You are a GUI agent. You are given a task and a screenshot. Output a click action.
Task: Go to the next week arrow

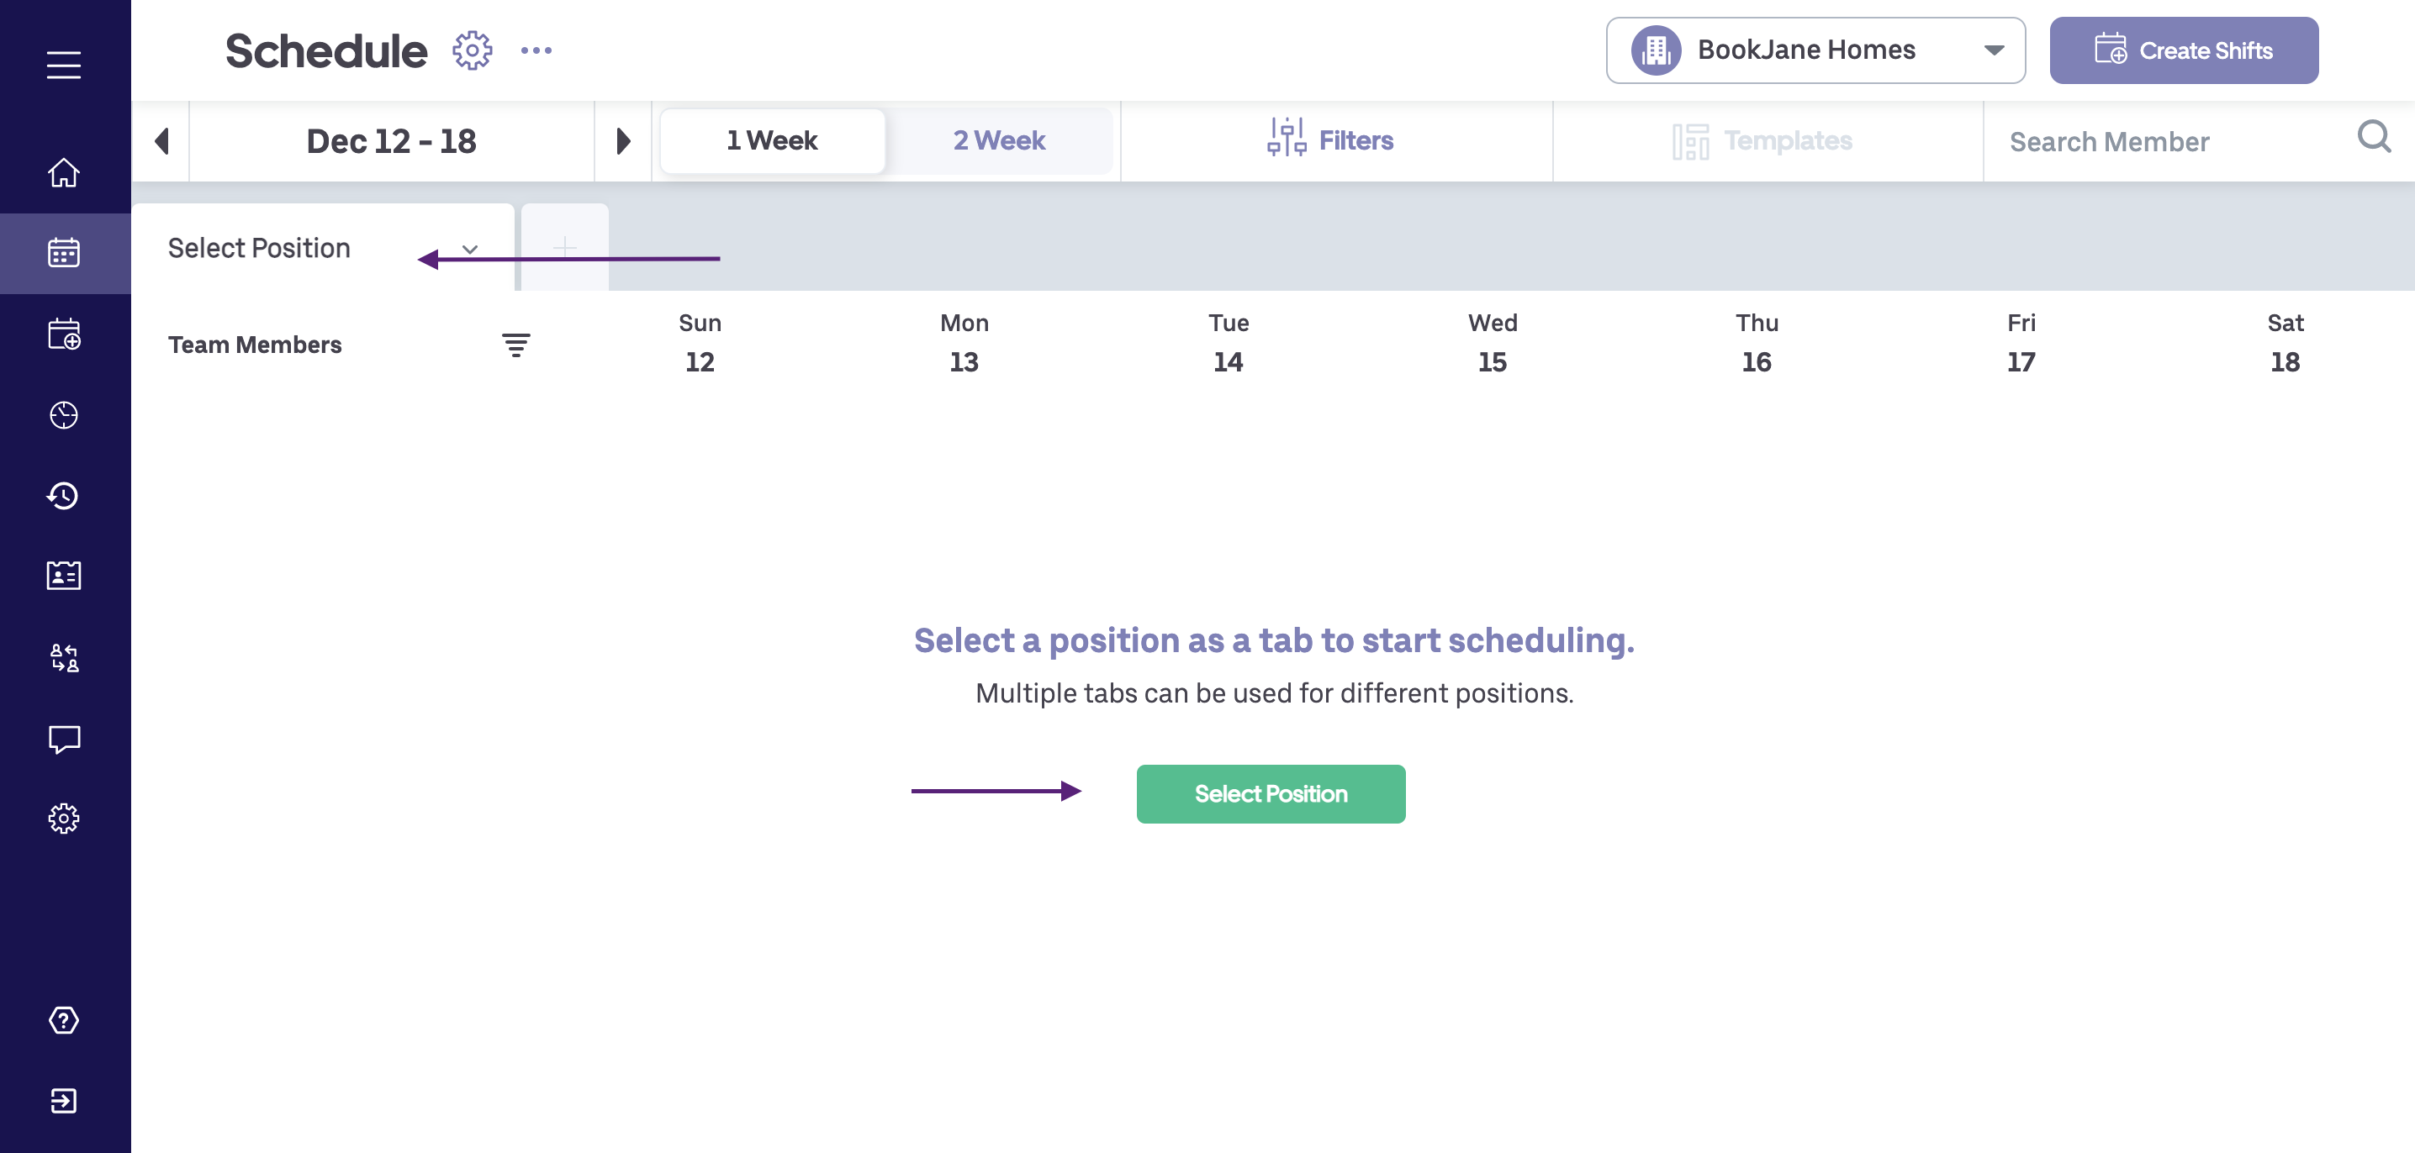click(622, 141)
